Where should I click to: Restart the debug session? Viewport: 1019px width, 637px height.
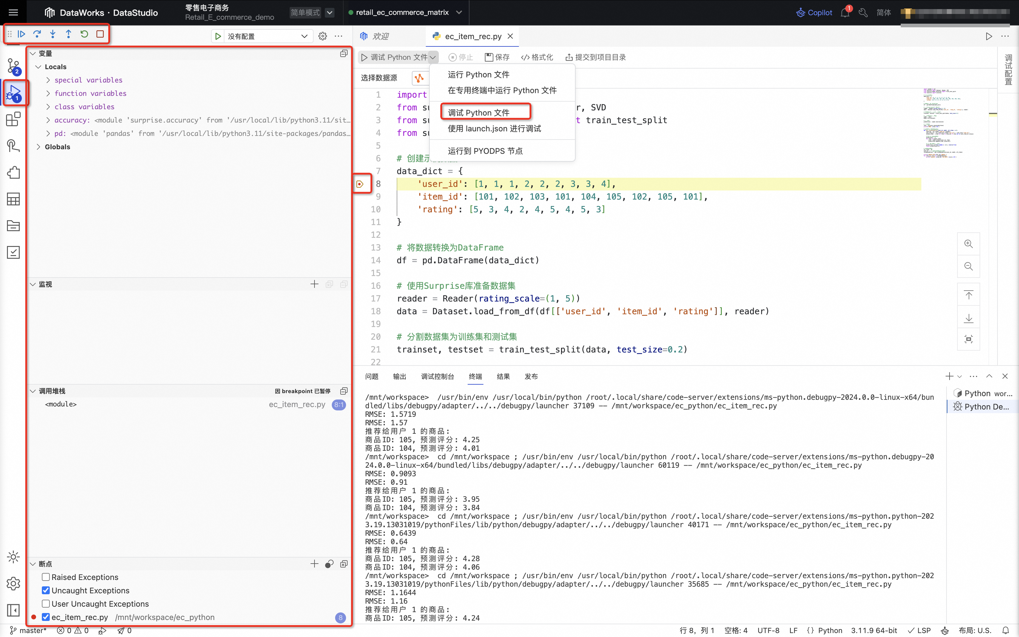(84, 34)
